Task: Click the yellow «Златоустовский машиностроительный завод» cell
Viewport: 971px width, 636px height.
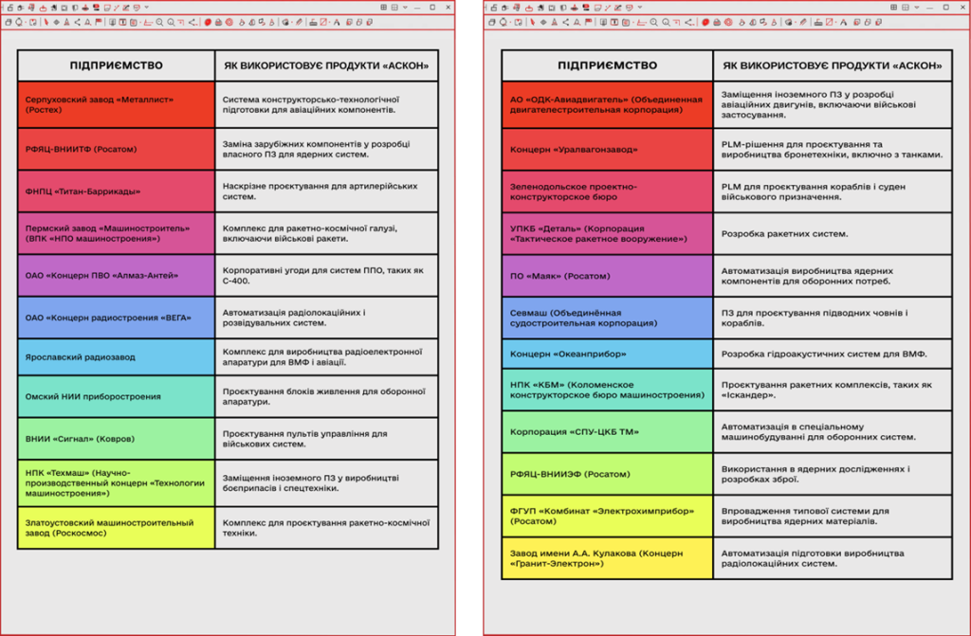Action: pyautogui.click(x=116, y=527)
